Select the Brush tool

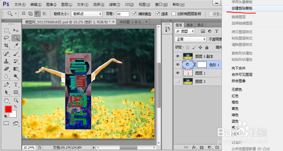point(16,54)
